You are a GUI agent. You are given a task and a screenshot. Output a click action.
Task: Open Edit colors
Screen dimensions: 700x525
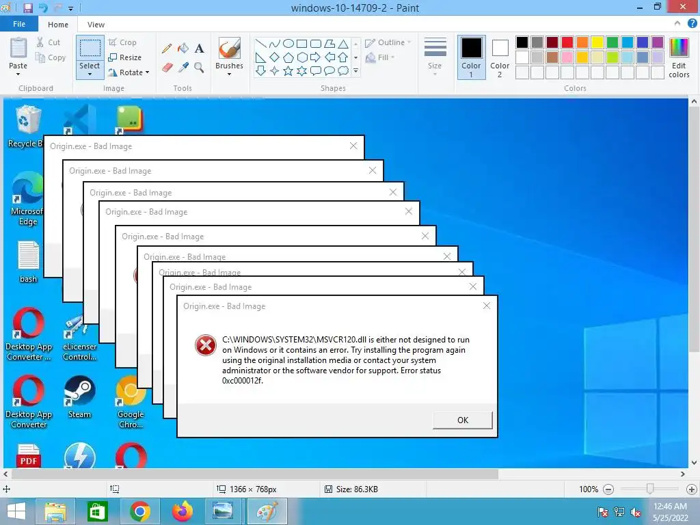(679, 58)
